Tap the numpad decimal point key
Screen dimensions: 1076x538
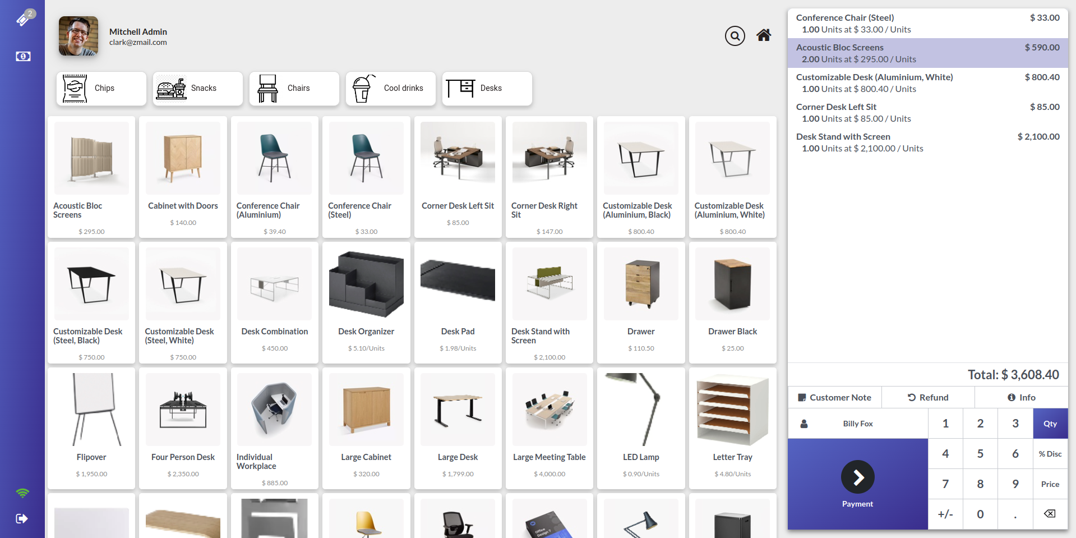pos(1015,514)
